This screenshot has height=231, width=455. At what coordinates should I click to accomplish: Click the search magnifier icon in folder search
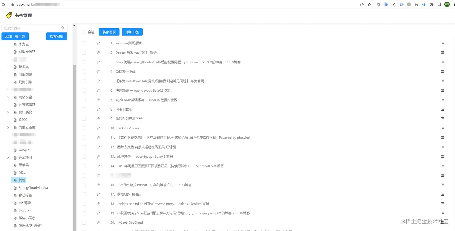[63, 28]
